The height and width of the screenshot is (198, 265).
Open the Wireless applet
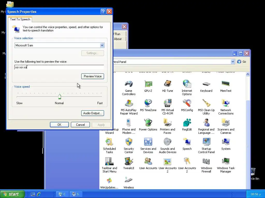click(x=129, y=183)
